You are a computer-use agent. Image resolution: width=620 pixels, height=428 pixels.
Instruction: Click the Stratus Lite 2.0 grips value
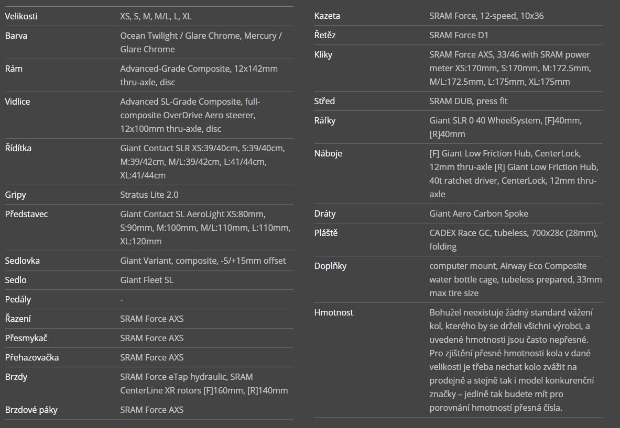coord(149,195)
